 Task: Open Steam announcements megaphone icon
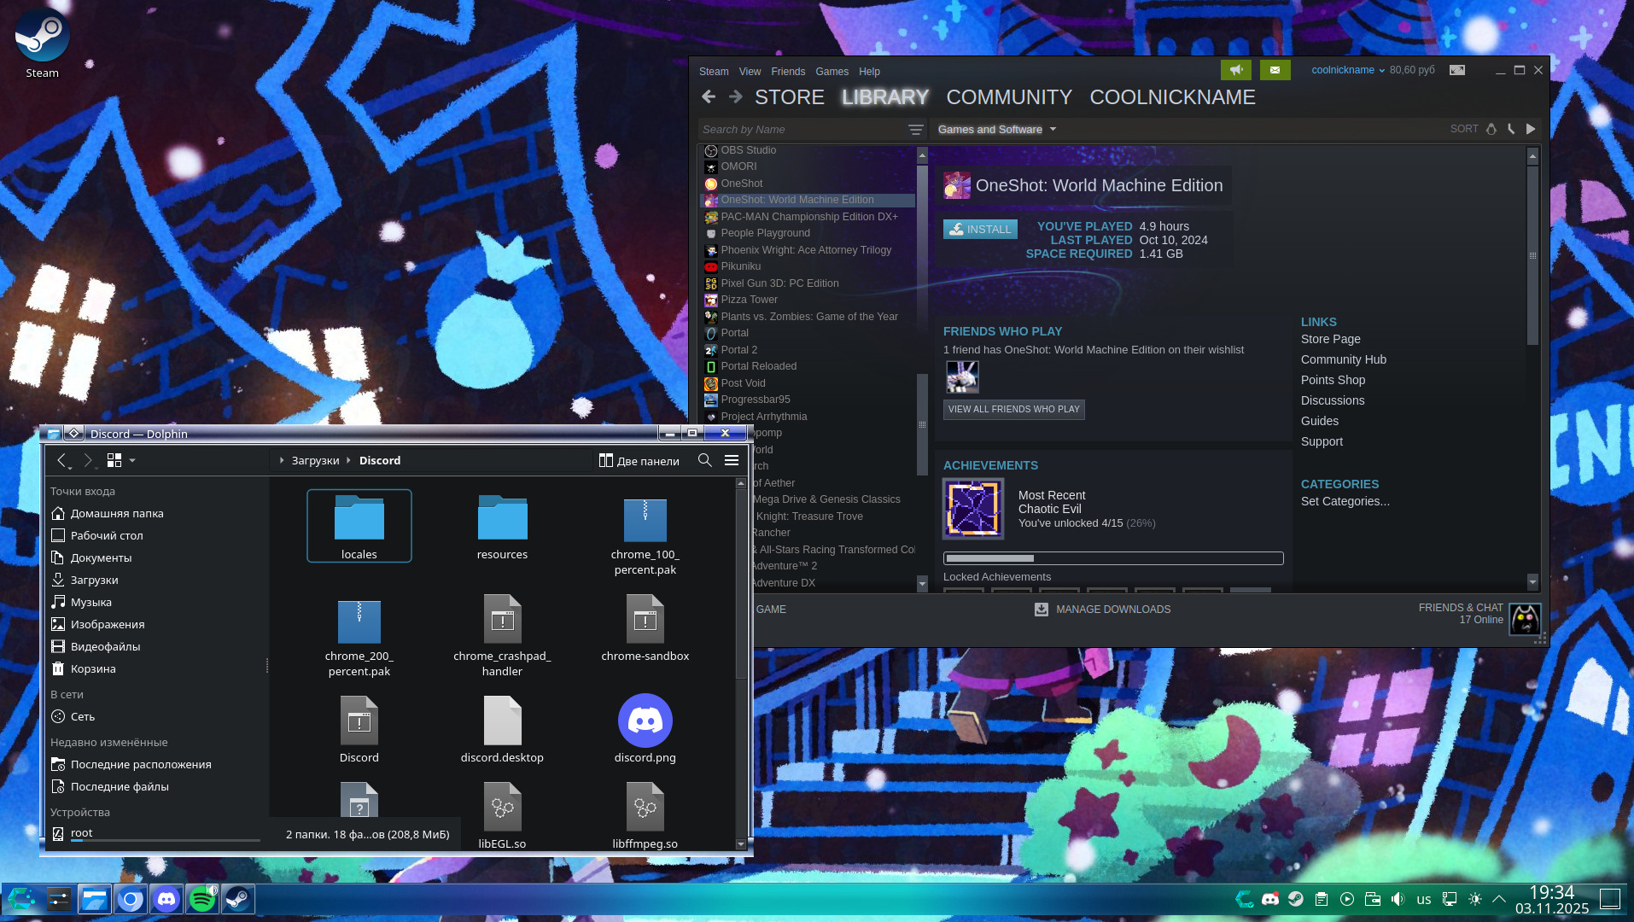(x=1235, y=70)
